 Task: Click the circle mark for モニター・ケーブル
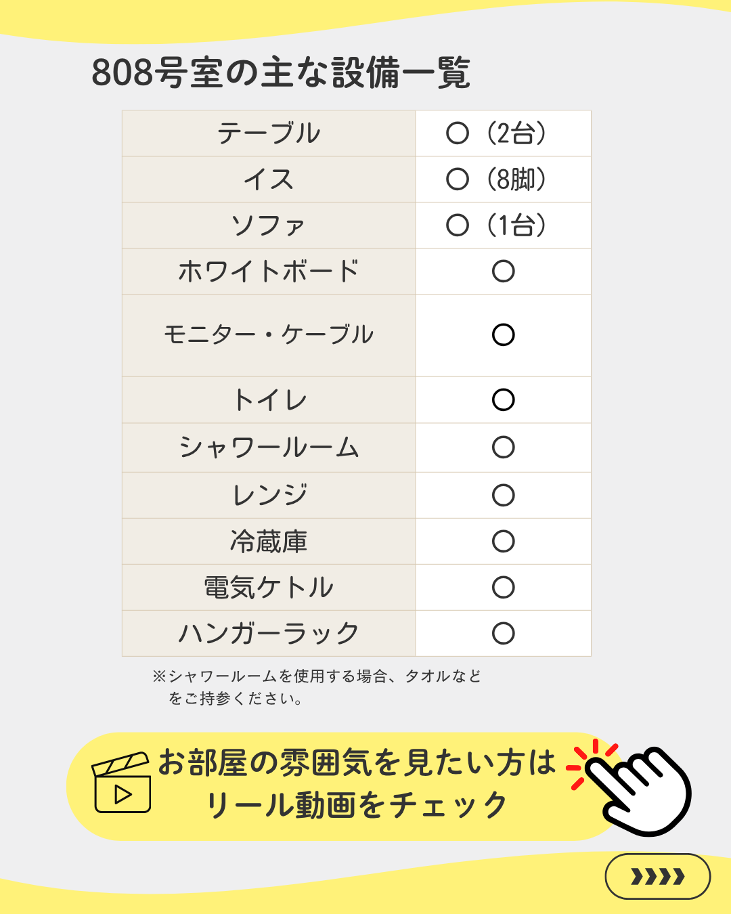[x=503, y=334]
